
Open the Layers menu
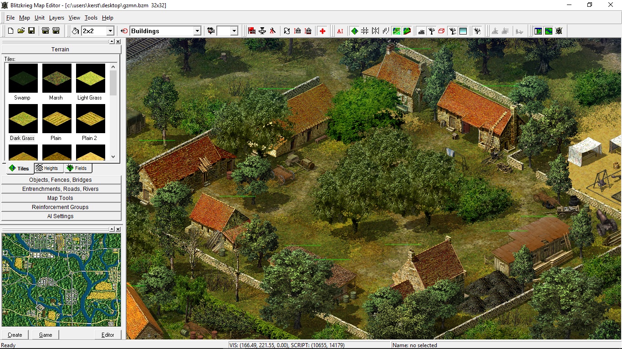(x=56, y=18)
